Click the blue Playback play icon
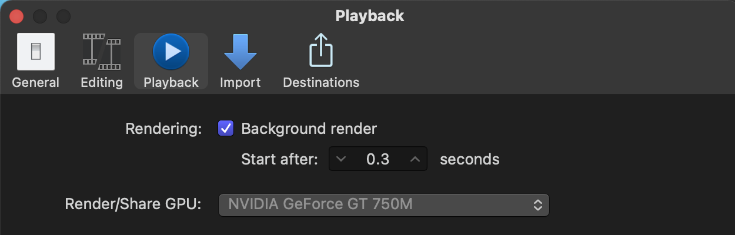735x235 pixels. (171, 52)
